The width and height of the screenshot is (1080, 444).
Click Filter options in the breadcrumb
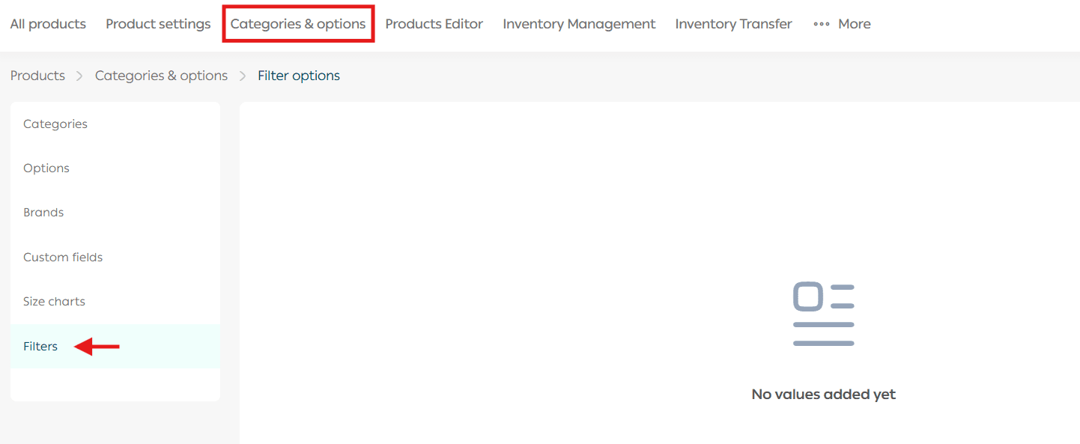click(x=299, y=76)
